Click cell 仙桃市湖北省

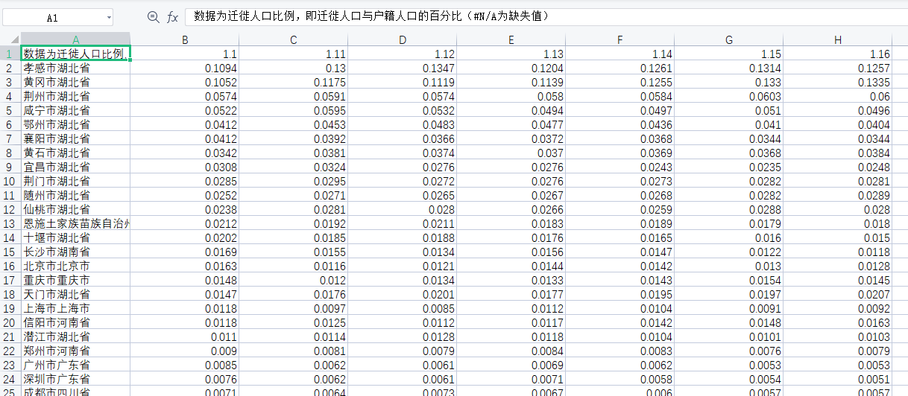tap(75, 209)
